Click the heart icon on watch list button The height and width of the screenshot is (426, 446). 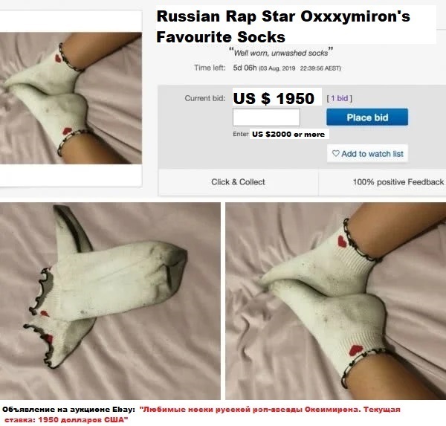tap(336, 153)
